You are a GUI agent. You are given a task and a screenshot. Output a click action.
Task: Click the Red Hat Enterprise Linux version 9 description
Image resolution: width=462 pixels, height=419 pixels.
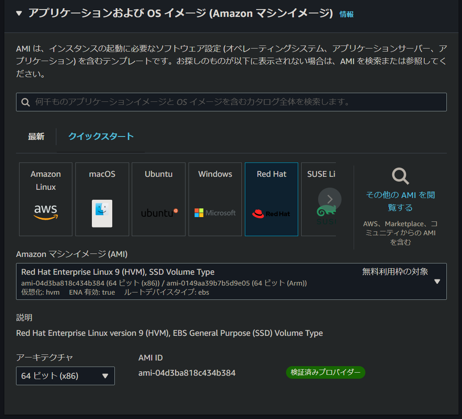point(169,333)
